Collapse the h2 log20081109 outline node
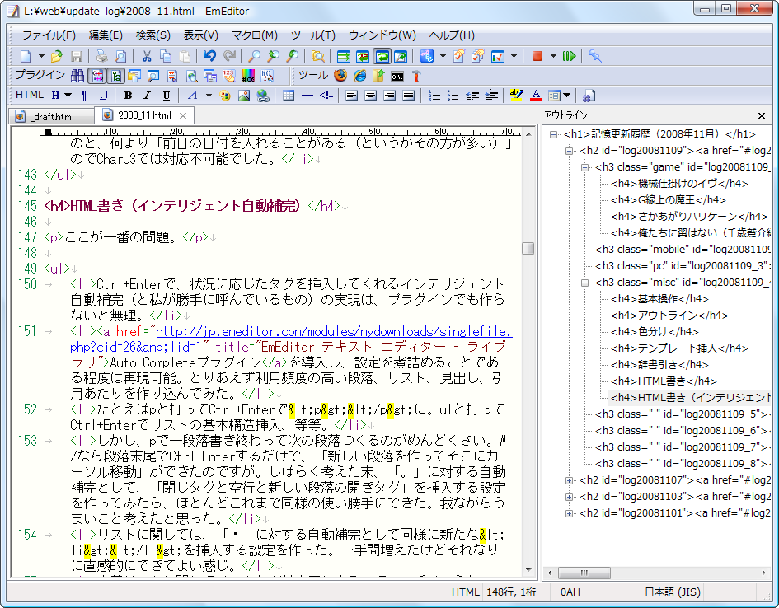 pyautogui.click(x=570, y=151)
